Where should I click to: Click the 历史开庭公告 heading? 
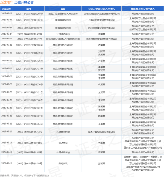(24, 2)
